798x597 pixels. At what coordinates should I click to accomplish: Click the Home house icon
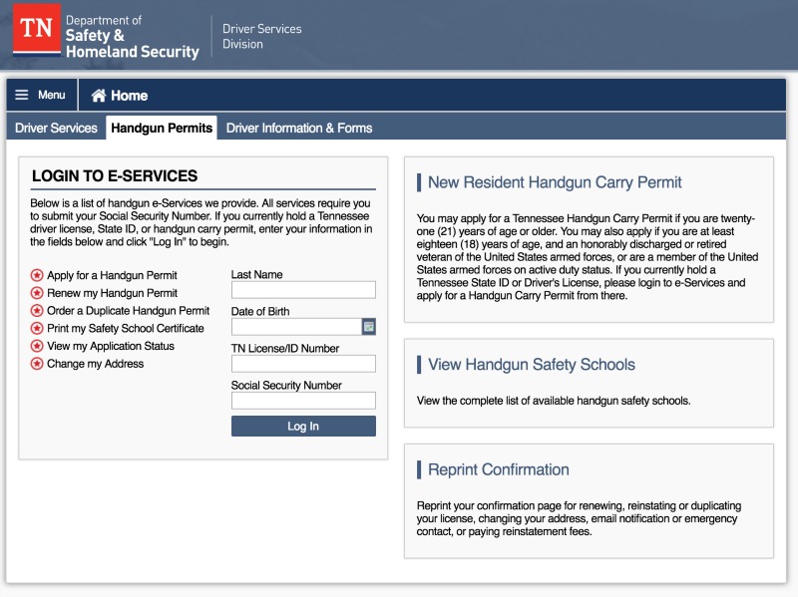click(x=98, y=95)
